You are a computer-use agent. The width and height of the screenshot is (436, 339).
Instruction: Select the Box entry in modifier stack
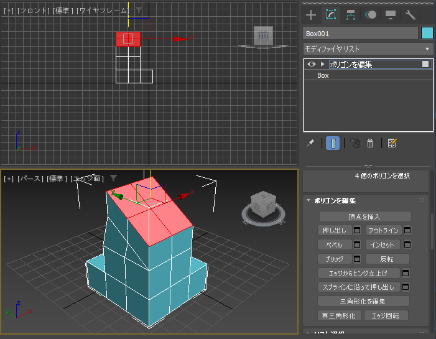coord(323,75)
